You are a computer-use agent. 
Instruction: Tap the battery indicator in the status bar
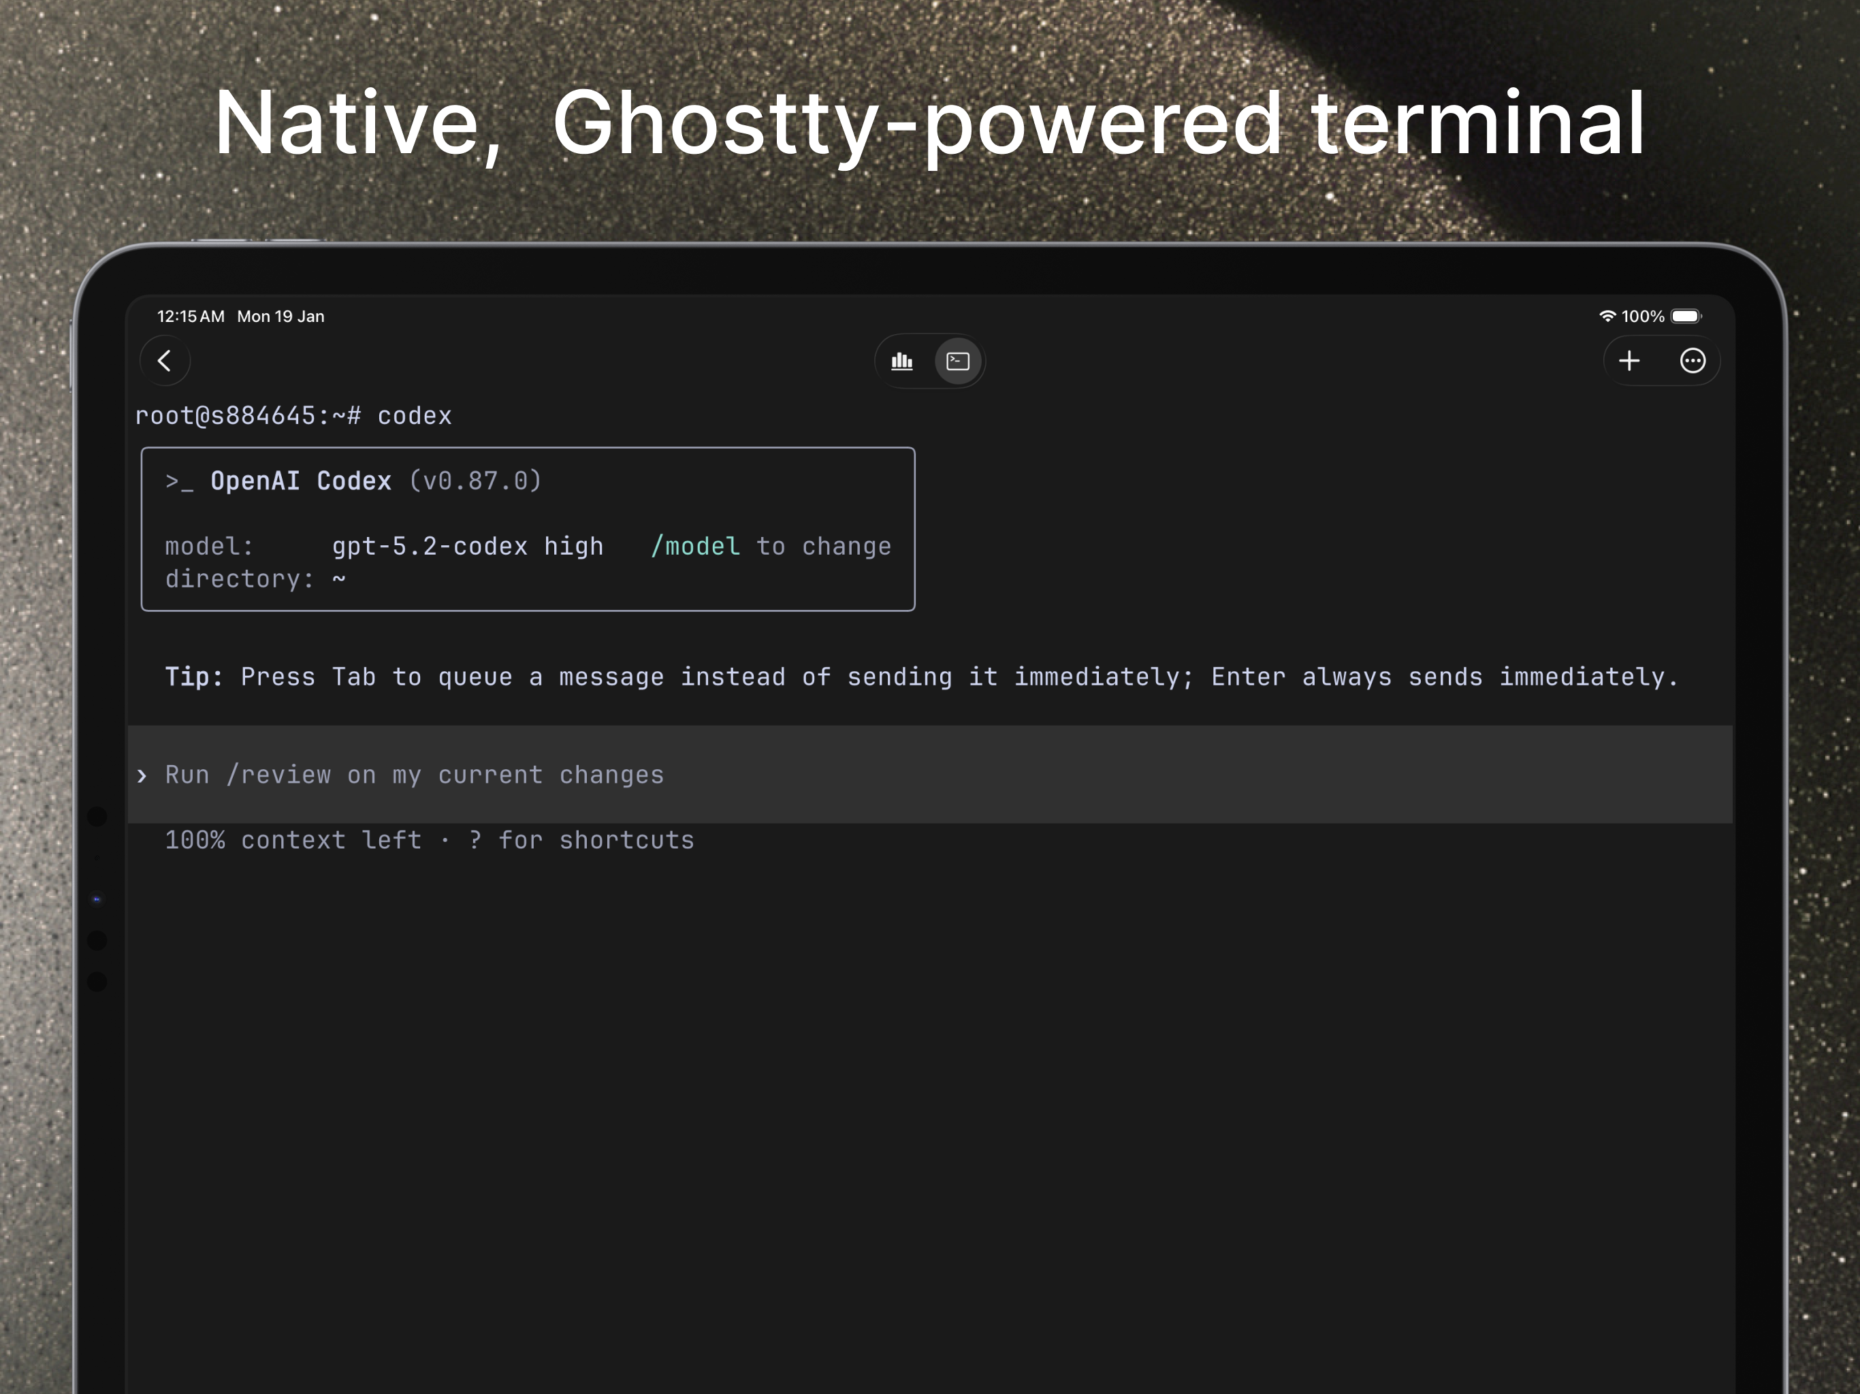tap(1684, 316)
